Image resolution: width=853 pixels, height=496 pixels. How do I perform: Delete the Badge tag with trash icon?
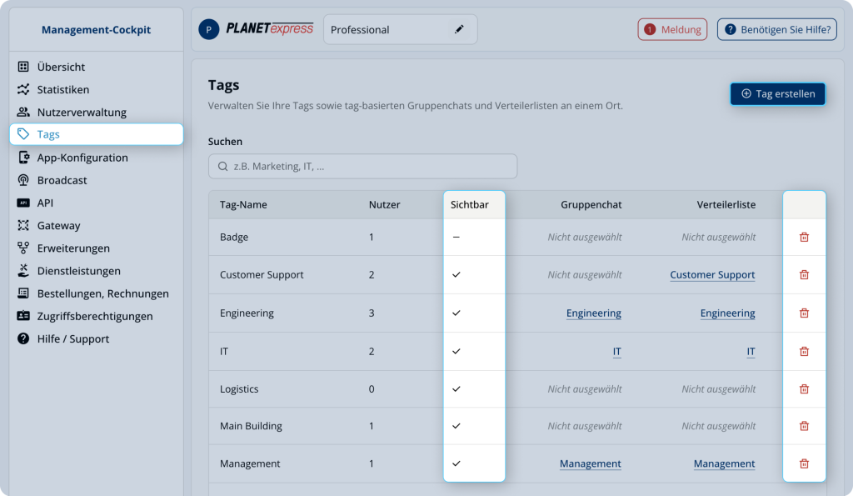804,237
